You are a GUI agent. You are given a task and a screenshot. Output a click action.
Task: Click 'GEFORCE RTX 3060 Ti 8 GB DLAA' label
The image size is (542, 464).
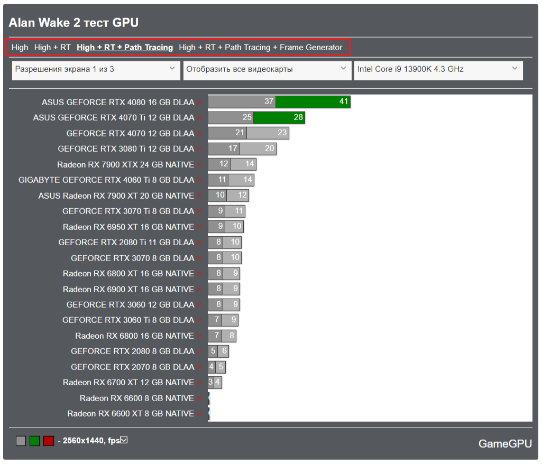click(128, 320)
